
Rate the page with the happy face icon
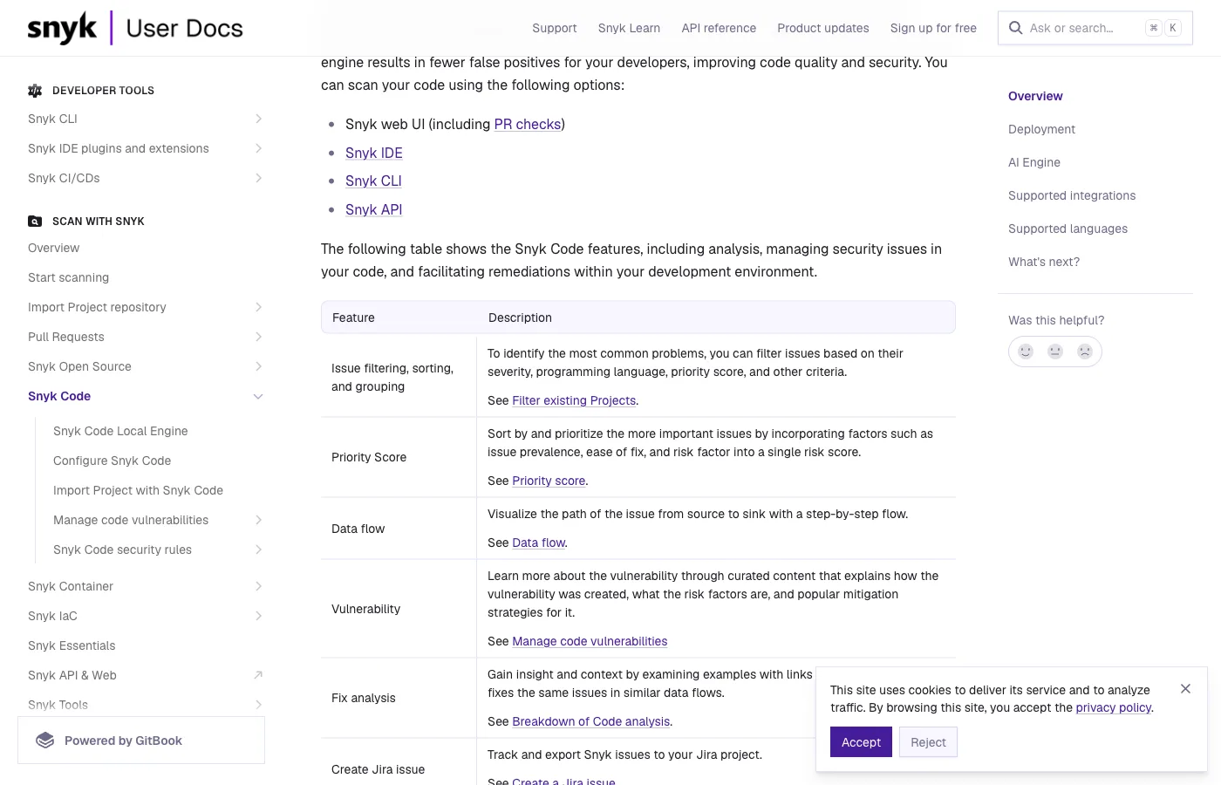(1026, 351)
